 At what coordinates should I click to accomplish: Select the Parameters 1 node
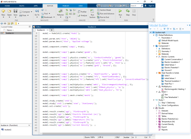(x=167, y=38)
